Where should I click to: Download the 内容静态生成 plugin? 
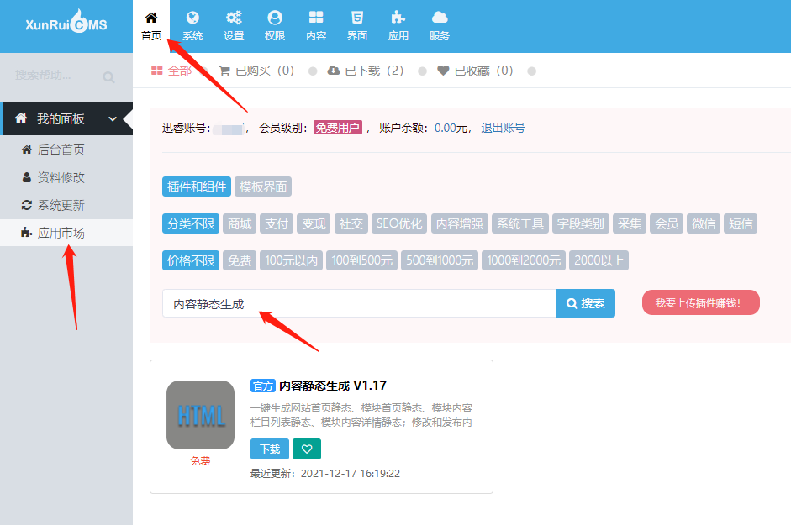coord(269,449)
